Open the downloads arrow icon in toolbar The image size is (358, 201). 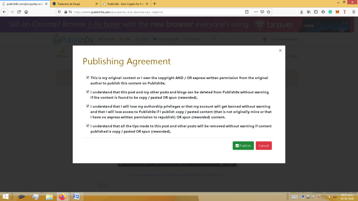click(x=302, y=12)
